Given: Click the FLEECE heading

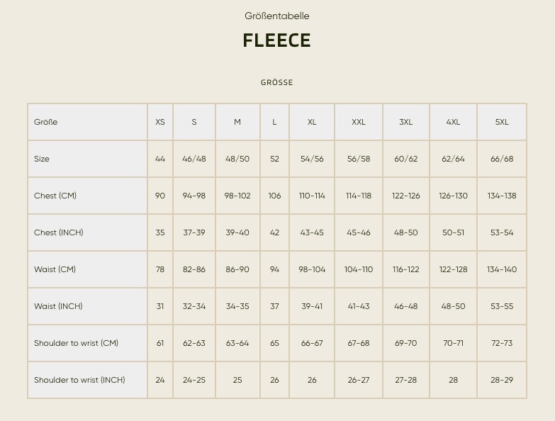Looking at the screenshot, I should pyautogui.click(x=277, y=40).
